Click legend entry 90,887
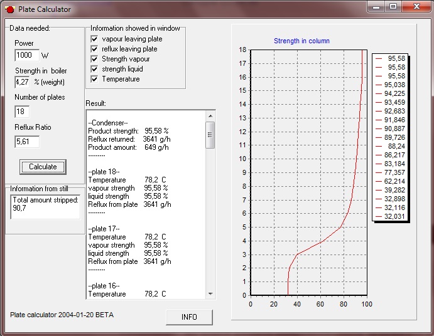Image resolution: width=434 pixels, height=336 pixels. 390,129
